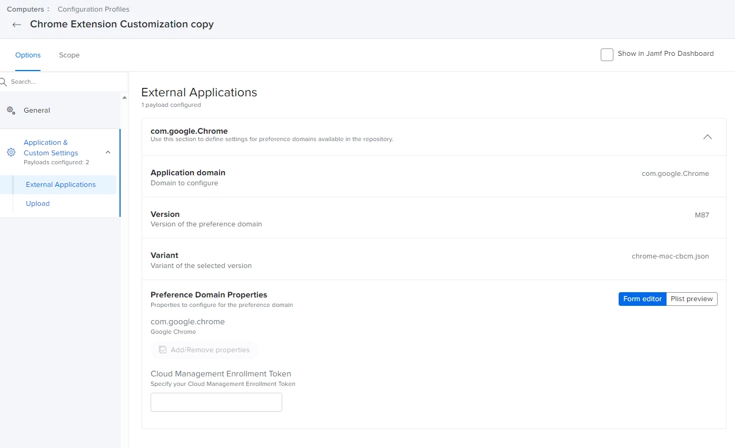Click Cloud Management Enrollment Token label
Screen dimensions: 735x448
pos(221,374)
